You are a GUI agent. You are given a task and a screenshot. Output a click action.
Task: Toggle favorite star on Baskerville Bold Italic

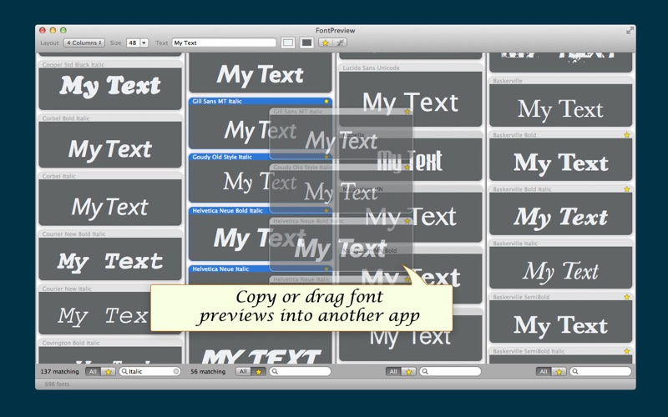pos(627,189)
